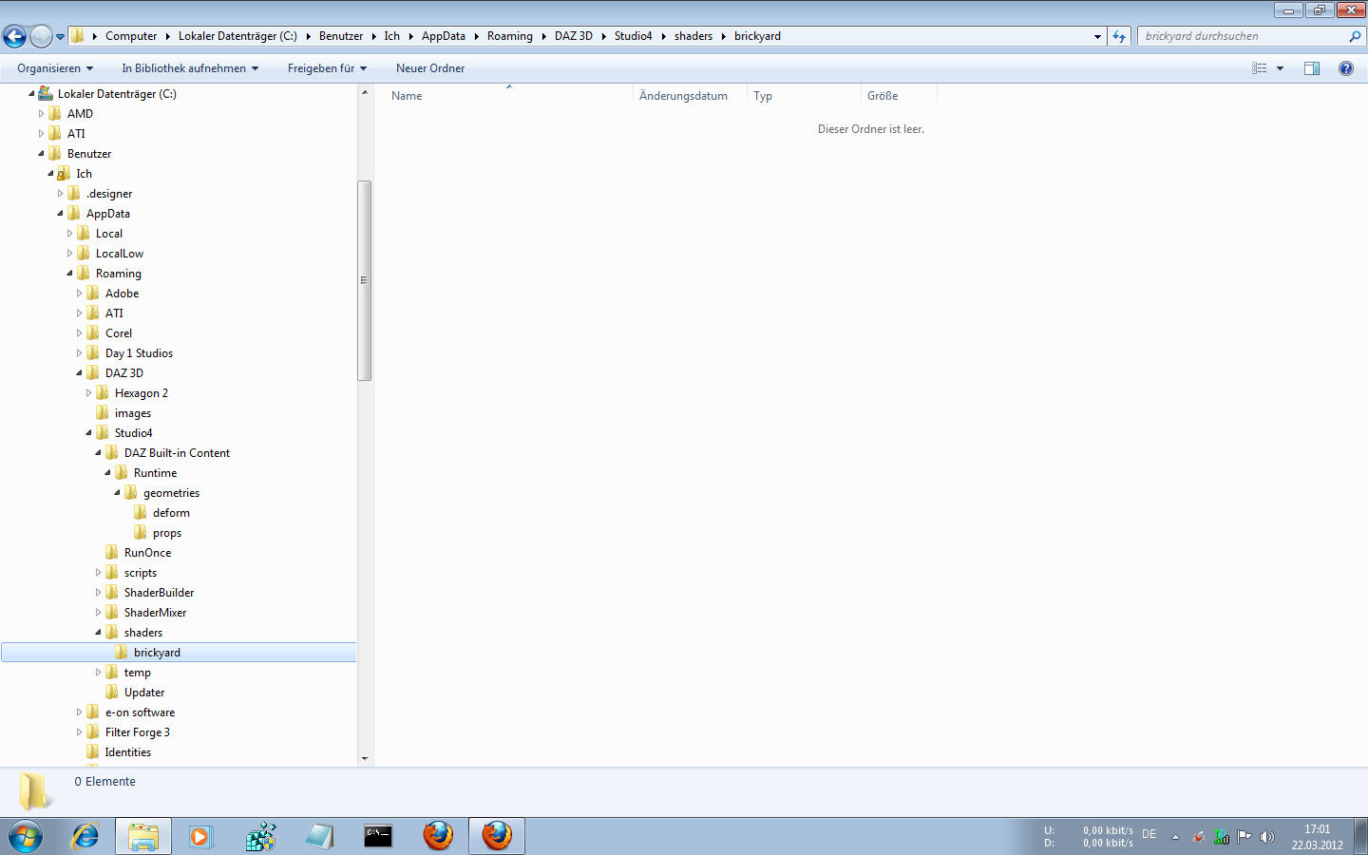Select the Ich user folder icon
The height and width of the screenshot is (855, 1368).
pyautogui.click(x=64, y=173)
